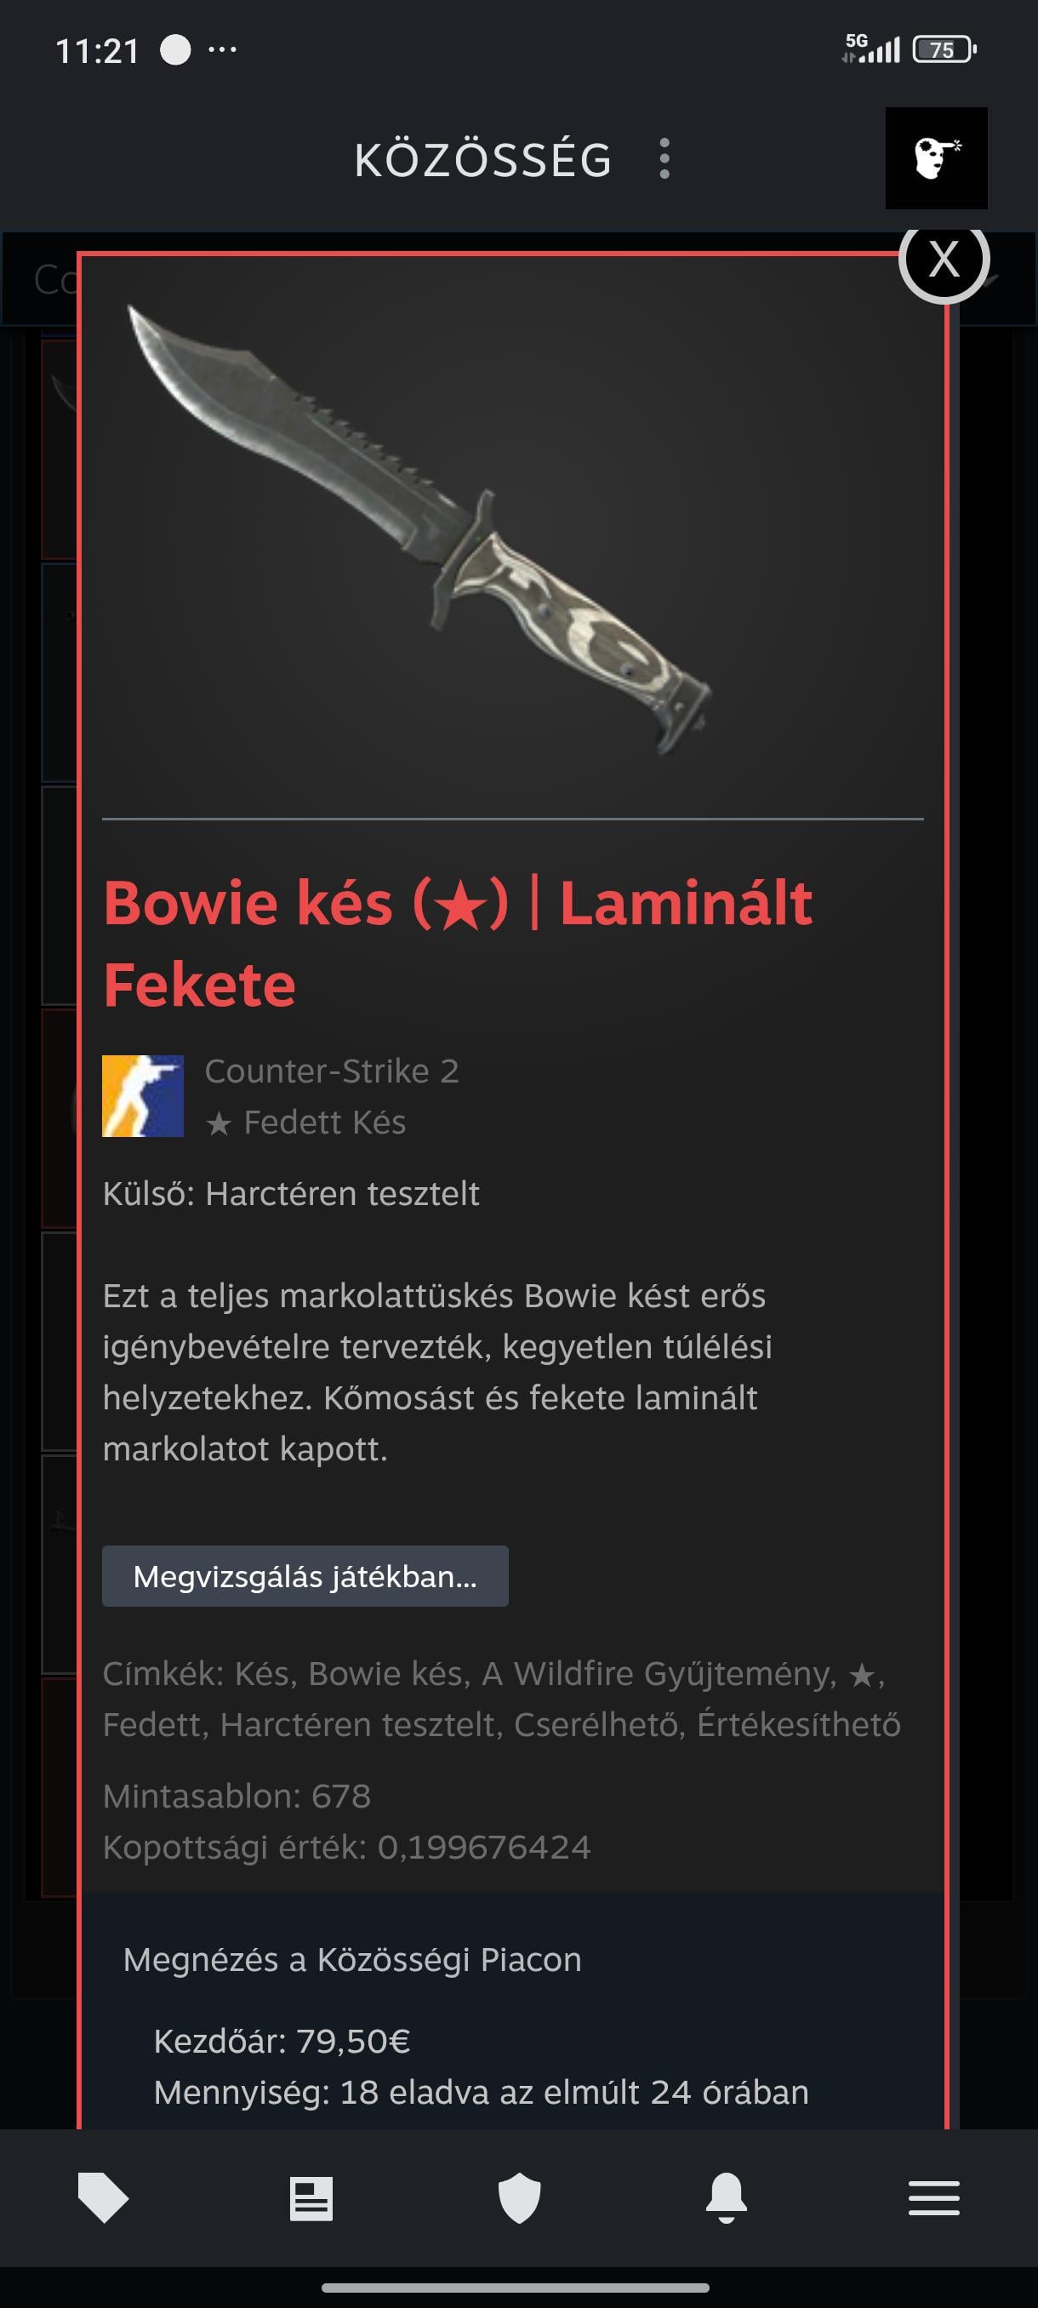Image resolution: width=1038 pixels, height=2308 pixels.
Task: Tap the Bowie knife preview image
Action: point(421,530)
